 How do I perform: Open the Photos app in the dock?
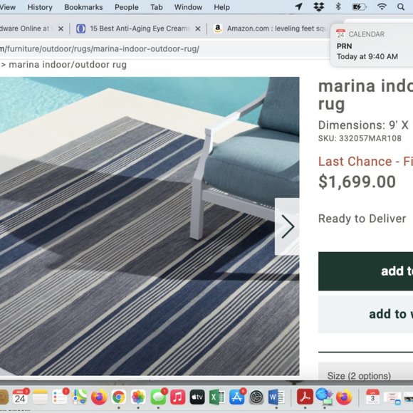pyautogui.click(x=138, y=397)
